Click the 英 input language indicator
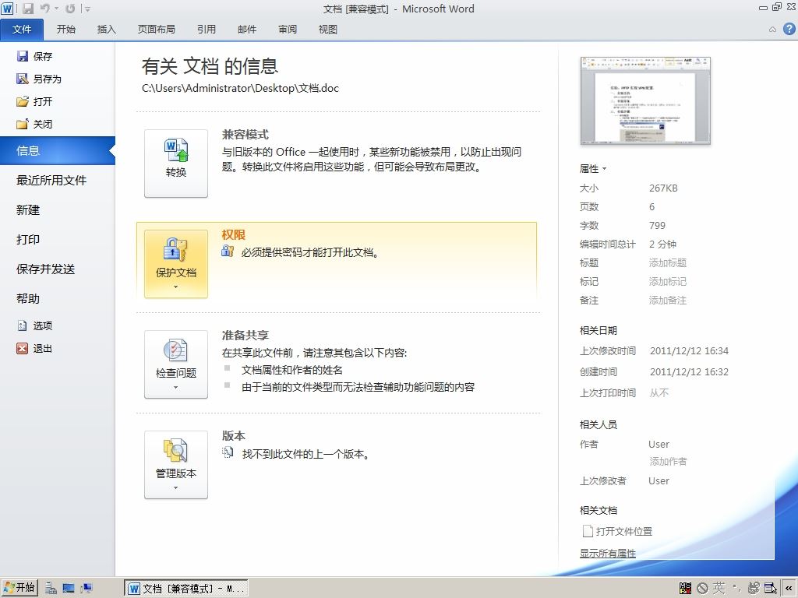The height and width of the screenshot is (598, 798). [719, 589]
